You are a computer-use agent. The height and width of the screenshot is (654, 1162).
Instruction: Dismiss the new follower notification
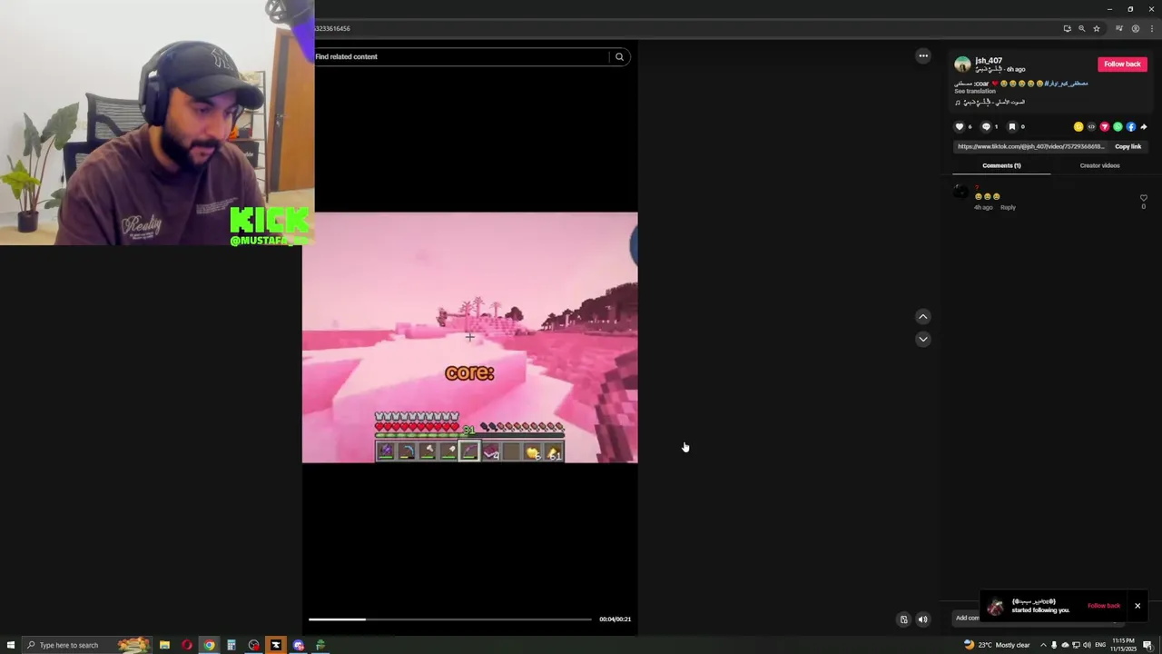coord(1137,606)
